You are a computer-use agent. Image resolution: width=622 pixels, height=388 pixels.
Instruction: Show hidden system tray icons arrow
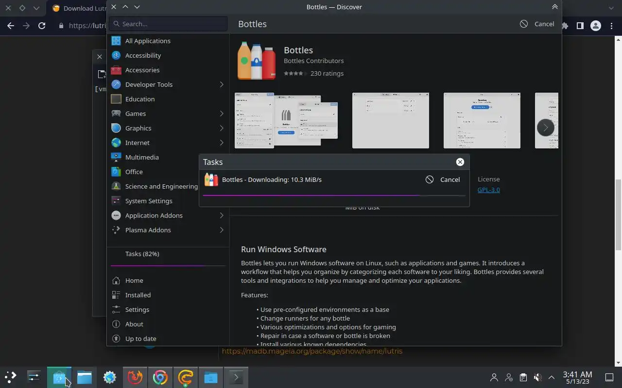(552, 377)
